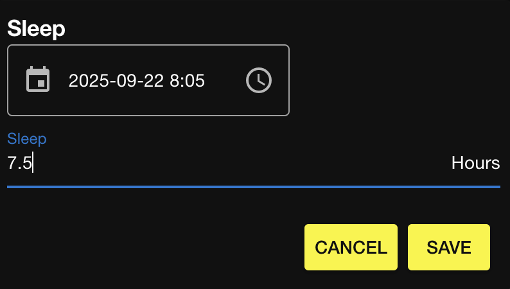Click the year 2025 in the date
Screen dimensions: 510x289
click(x=87, y=81)
